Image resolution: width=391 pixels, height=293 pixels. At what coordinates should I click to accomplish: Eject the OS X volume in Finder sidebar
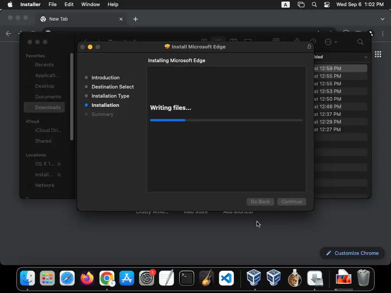tap(59, 164)
